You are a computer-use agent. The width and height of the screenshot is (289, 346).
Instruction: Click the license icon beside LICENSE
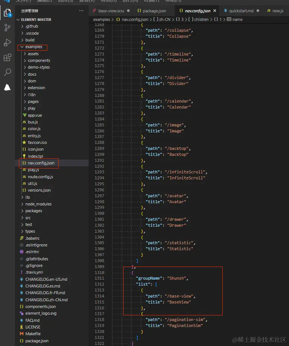[22, 327]
